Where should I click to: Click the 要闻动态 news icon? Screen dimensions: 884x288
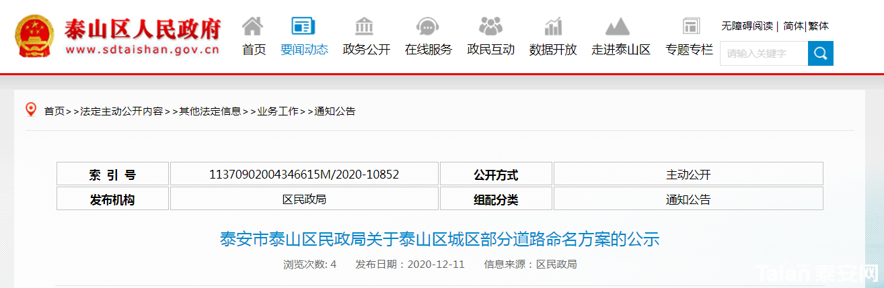303,26
